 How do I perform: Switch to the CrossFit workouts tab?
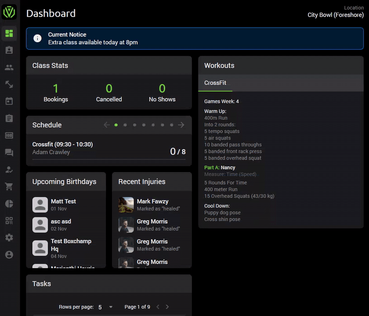[x=215, y=83]
